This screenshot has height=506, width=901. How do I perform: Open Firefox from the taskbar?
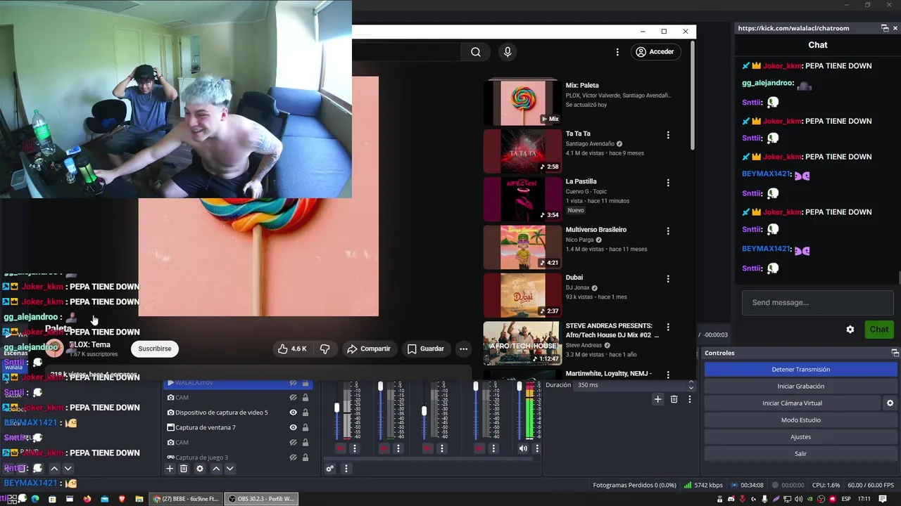[x=87, y=499]
